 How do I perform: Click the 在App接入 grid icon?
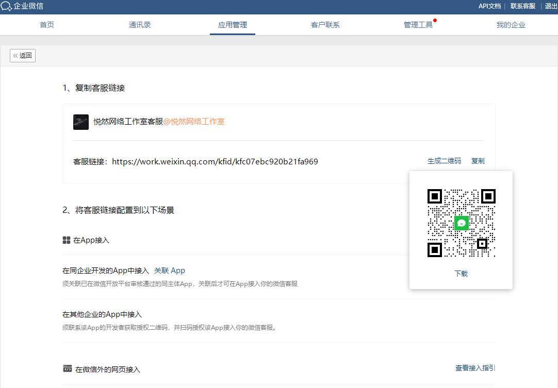[66, 240]
